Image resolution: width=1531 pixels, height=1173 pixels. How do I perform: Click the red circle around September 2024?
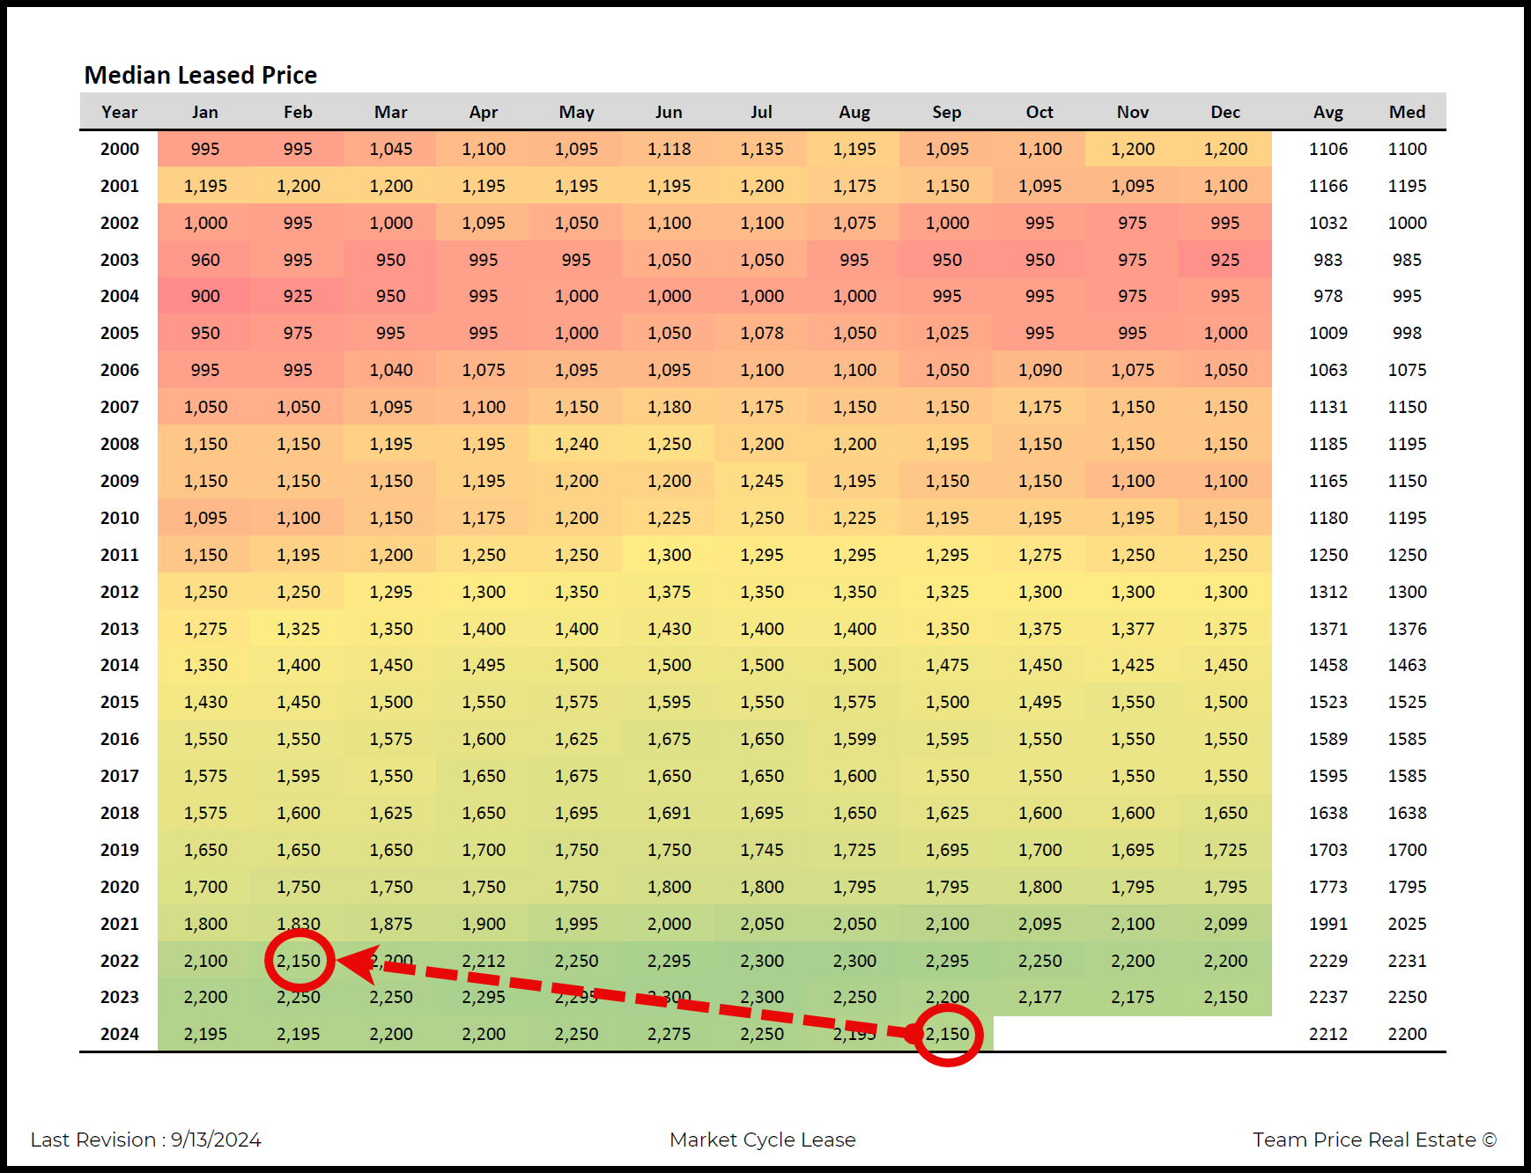tap(947, 1034)
